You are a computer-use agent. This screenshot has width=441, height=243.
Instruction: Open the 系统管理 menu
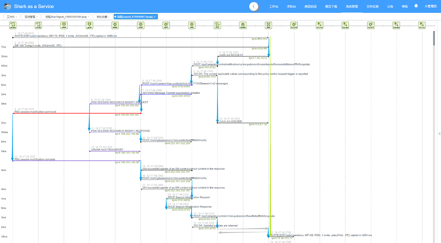coord(352,6)
